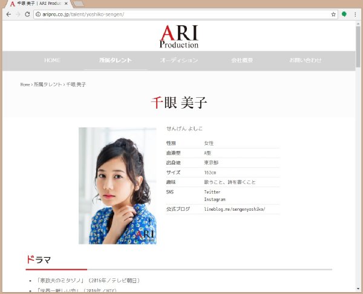
Task: Open the lineblog.me/sengenyoshiko/ blog link
Action: [235, 209]
